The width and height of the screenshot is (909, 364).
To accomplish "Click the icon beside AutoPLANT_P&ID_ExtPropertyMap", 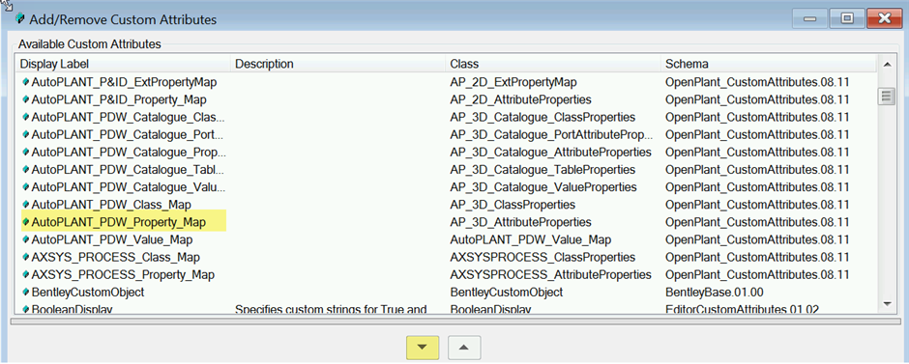I will click(x=25, y=83).
